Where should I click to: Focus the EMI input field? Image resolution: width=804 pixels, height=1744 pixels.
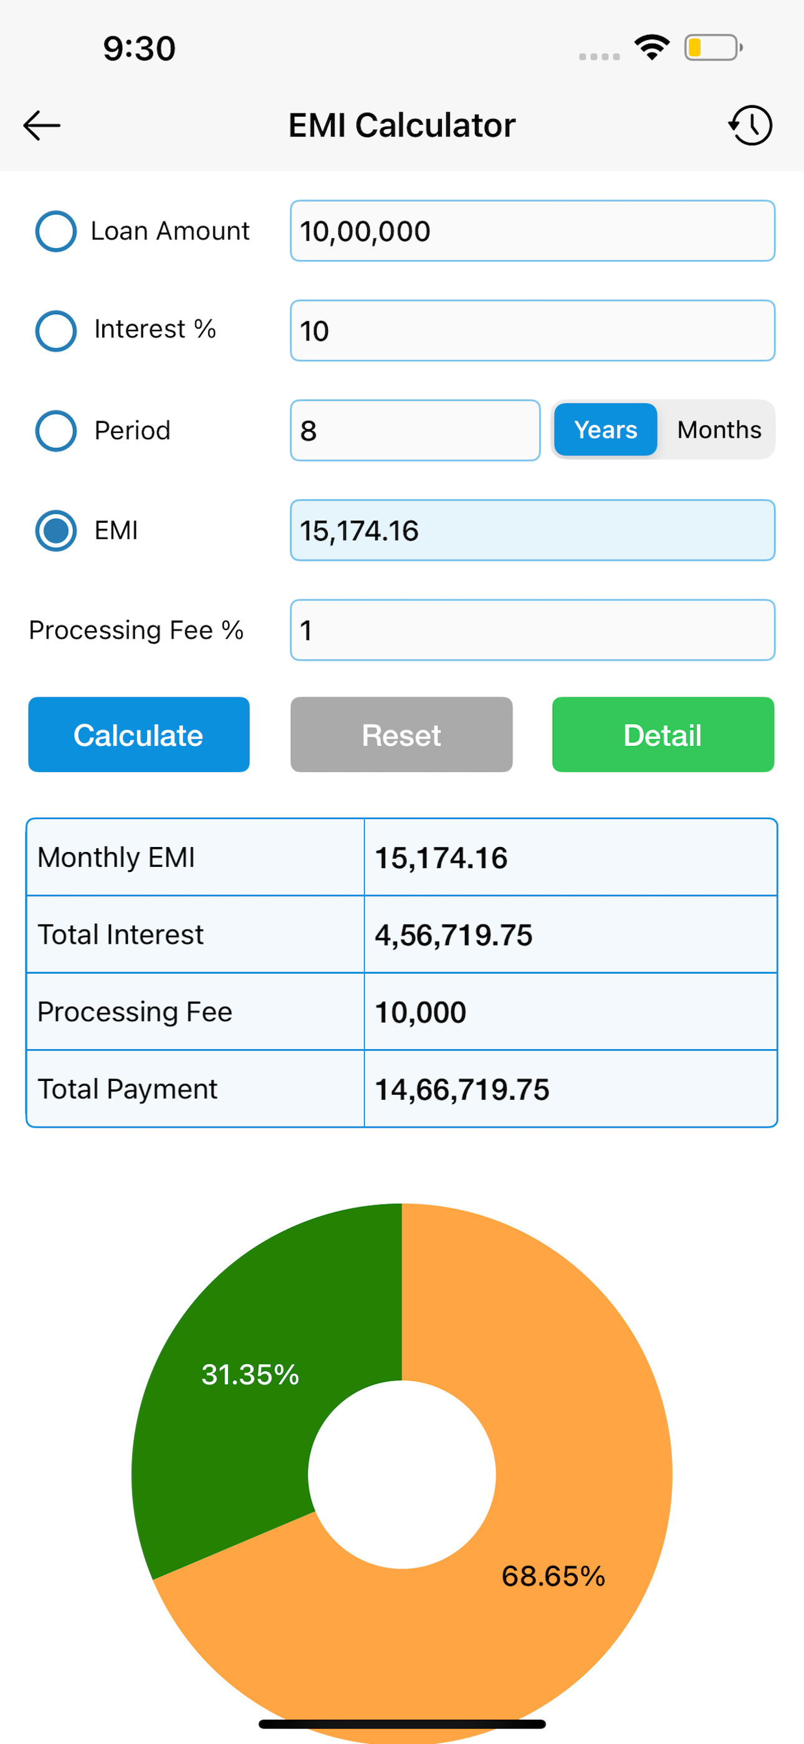[533, 530]
